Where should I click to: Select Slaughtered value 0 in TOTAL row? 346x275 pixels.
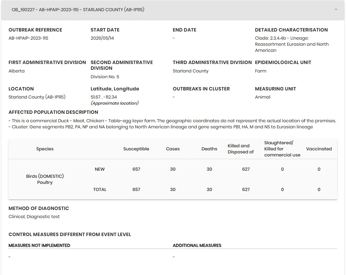(282, 190)
